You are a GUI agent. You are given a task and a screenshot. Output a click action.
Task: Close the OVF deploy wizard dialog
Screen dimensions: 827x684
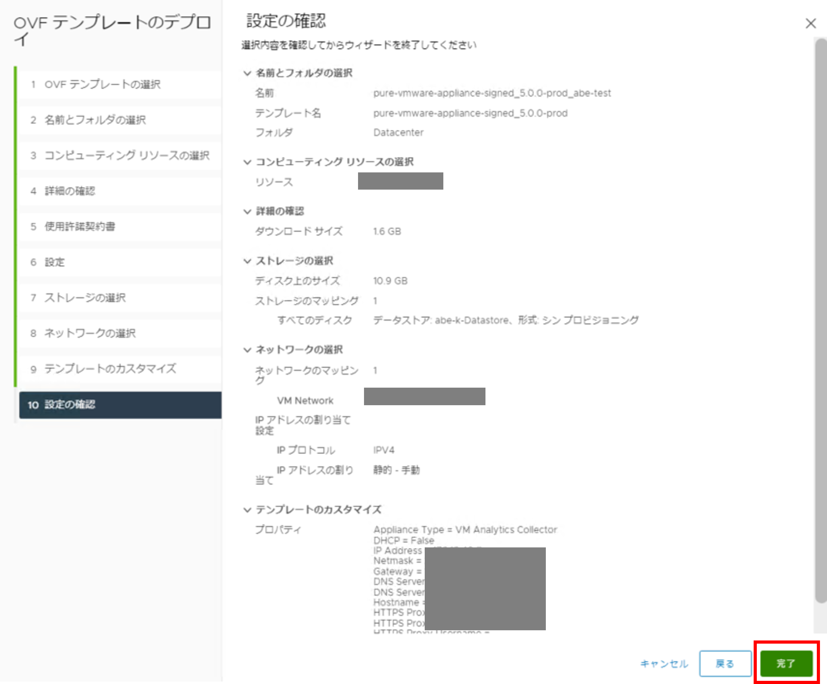click(811, 24)
